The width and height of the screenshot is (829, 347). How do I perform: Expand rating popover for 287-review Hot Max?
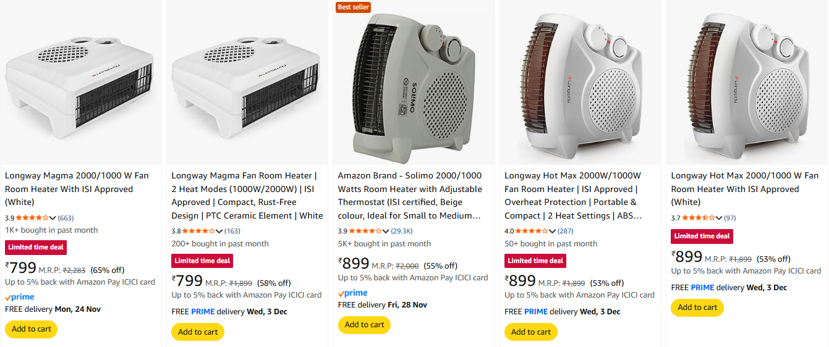[552, 231]
